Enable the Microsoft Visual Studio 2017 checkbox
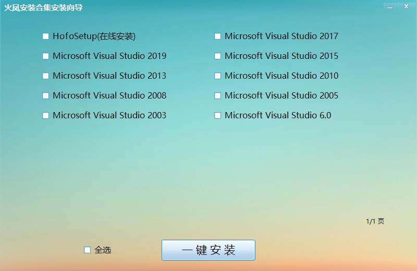417x271 pixels. [218, 36]
